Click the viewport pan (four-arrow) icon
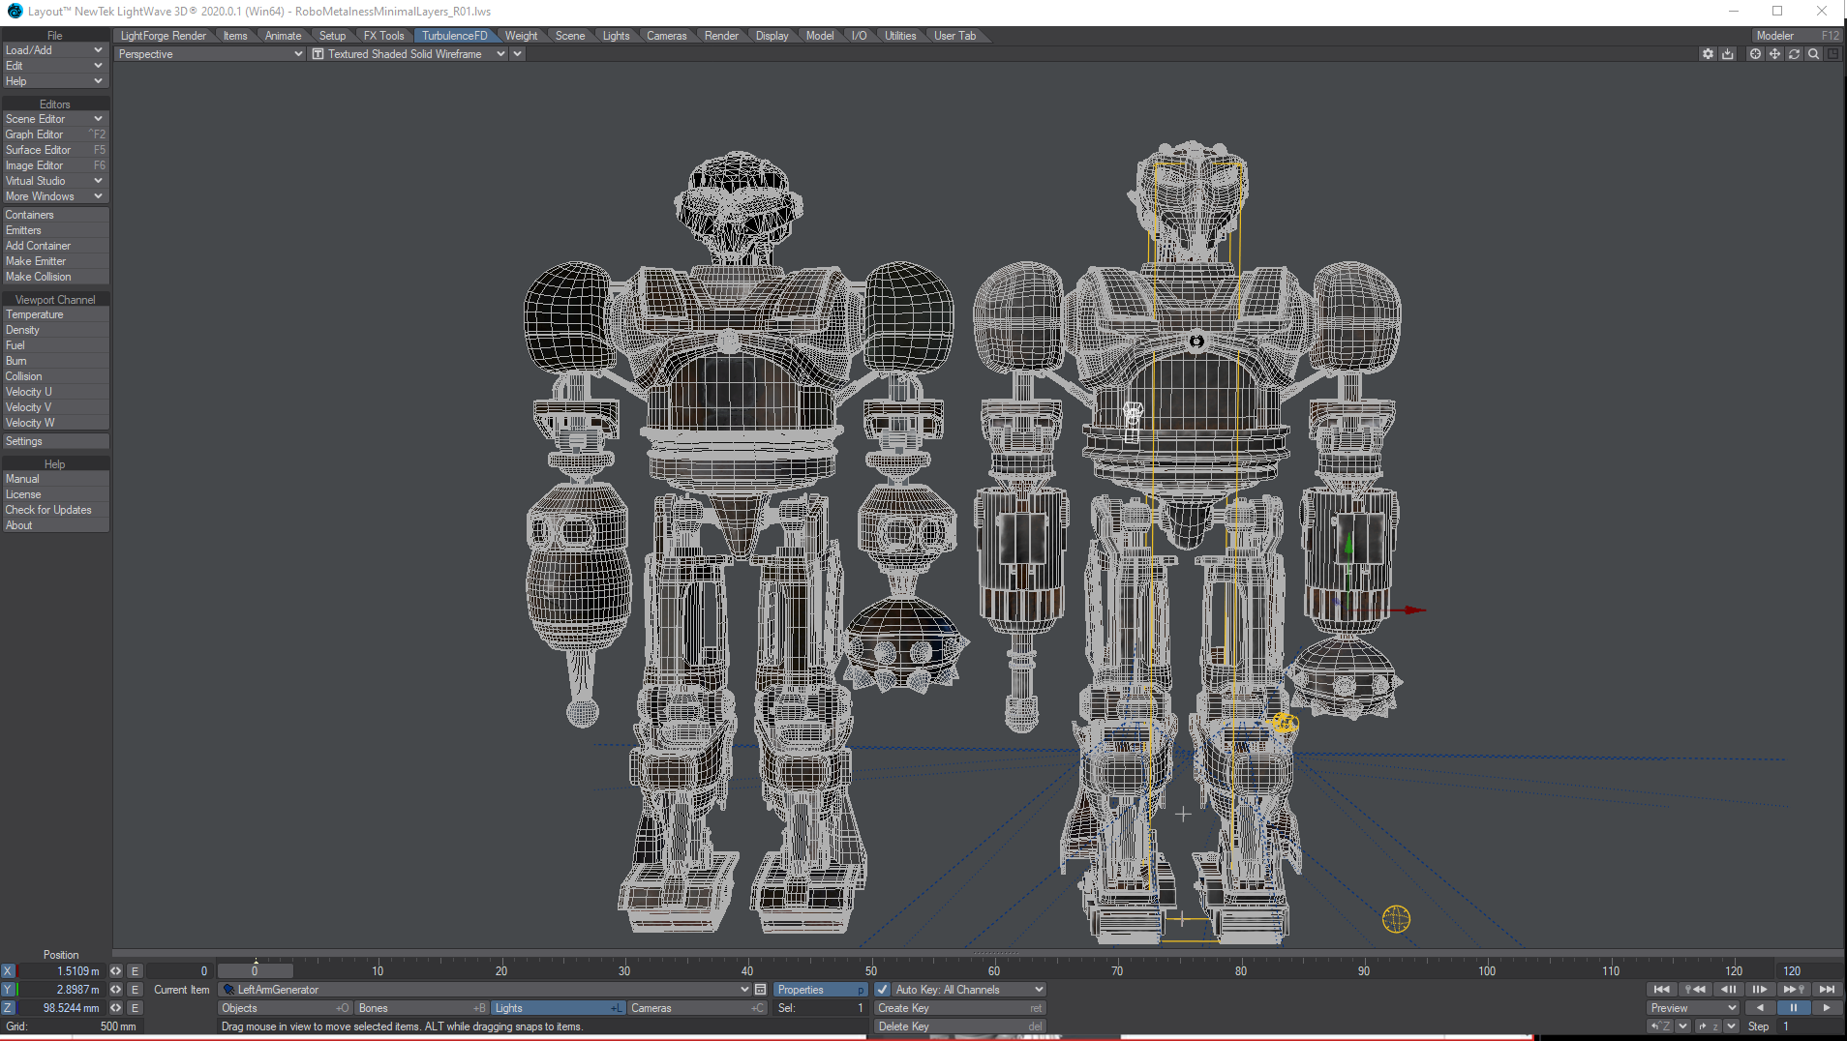Screen dimensions: 1847x1041 (1774, 54)
